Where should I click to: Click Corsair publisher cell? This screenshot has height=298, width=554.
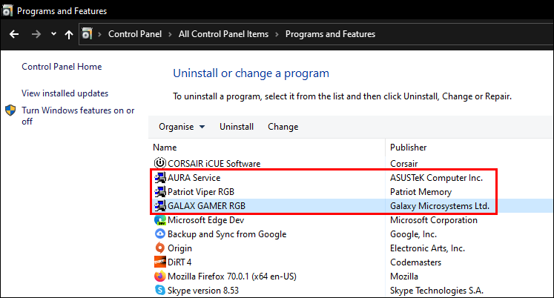coord(404,164)
